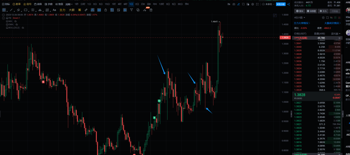Click the 2s refresh interval
Image resolution: width=350 pixels, height=155 pixels.
coord(229,4)
